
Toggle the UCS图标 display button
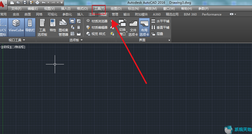click(3, 27)
